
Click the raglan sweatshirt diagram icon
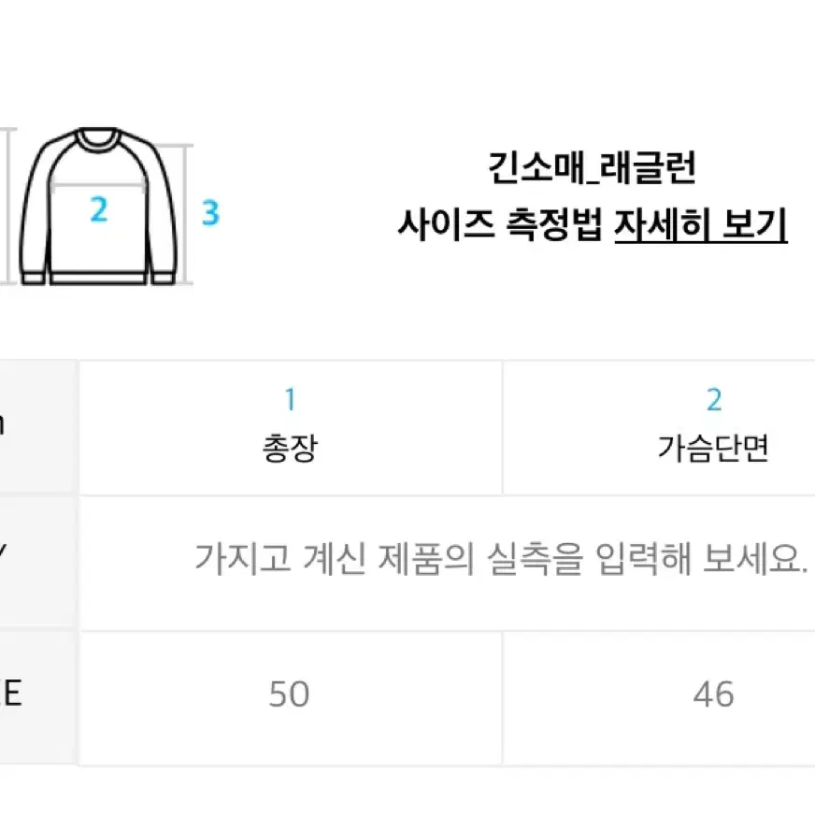tap(98, 206)
